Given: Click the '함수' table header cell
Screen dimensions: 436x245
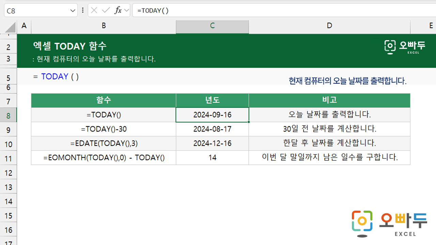Looking at the screenshot, I should tap(104, 100).
